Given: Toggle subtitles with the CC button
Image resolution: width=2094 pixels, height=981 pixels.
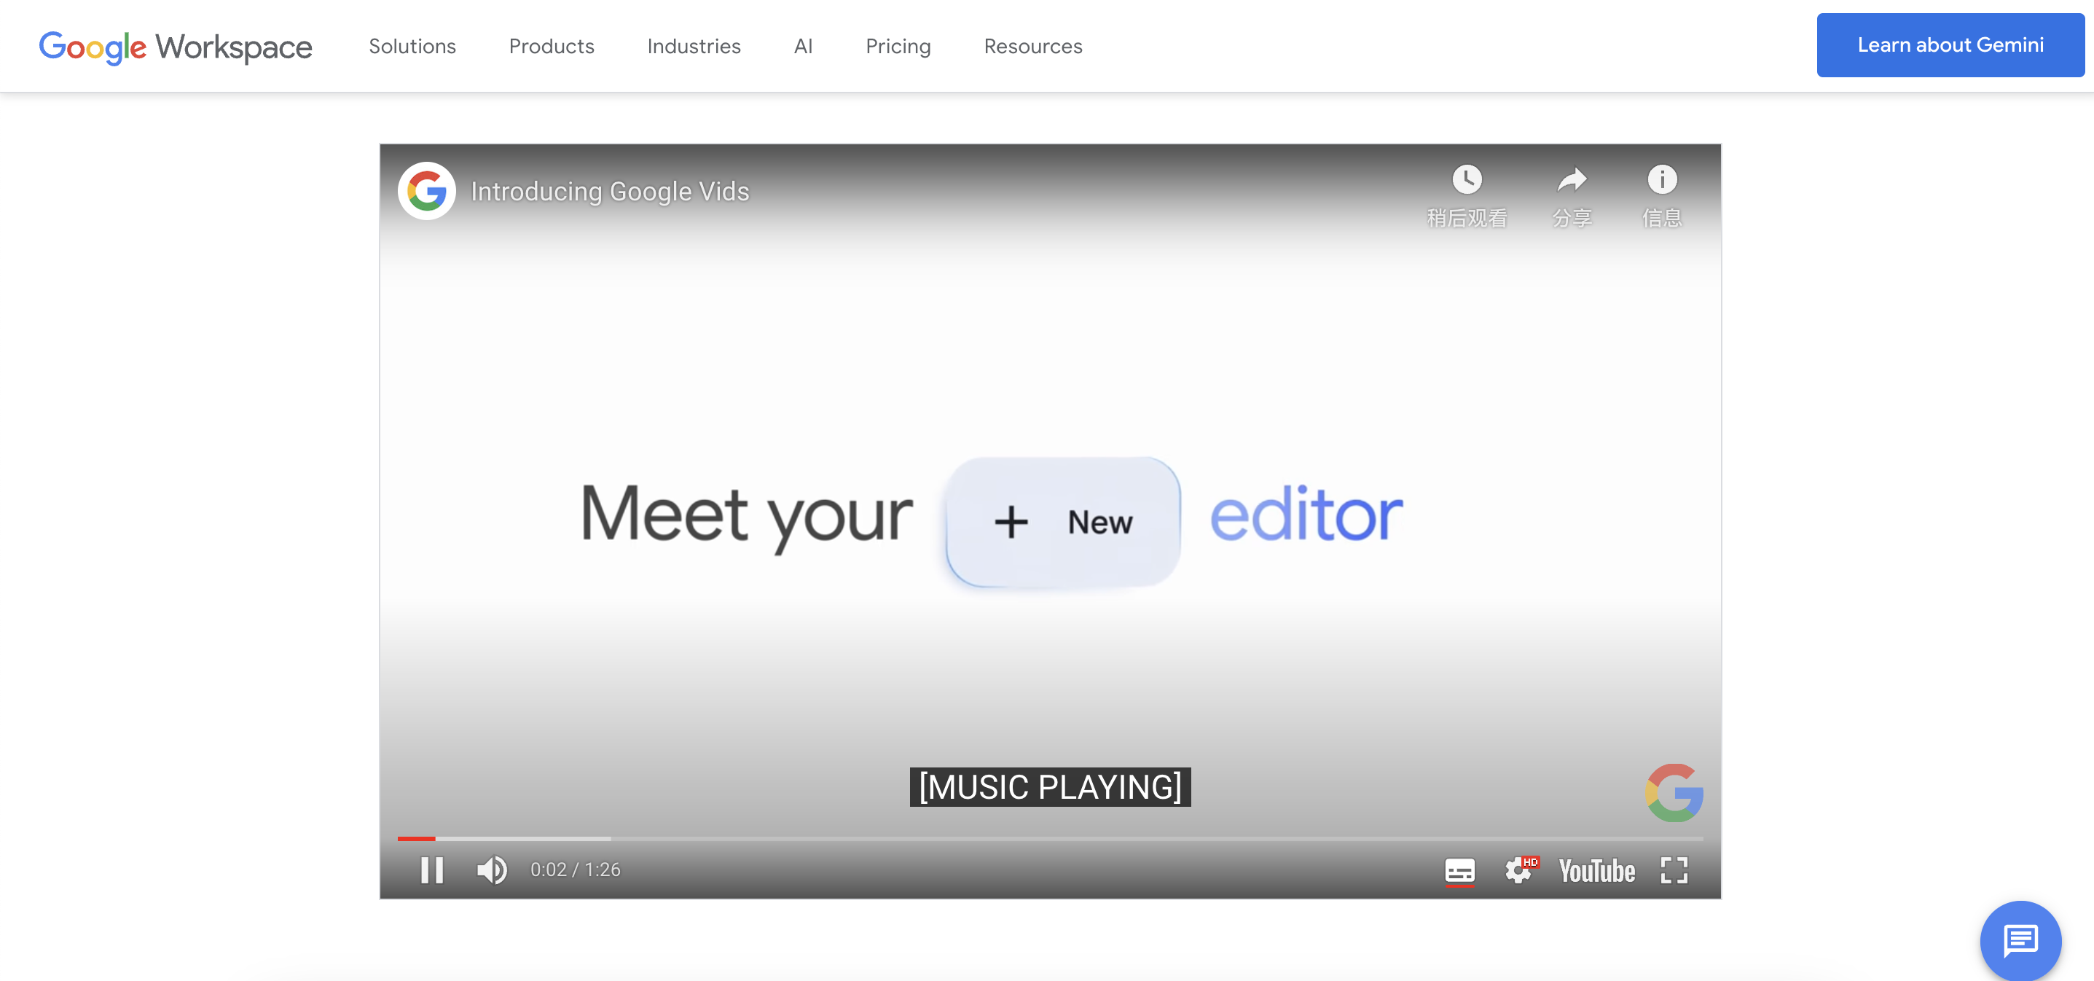Looking at the screenshot, I should click(1459, 869).
